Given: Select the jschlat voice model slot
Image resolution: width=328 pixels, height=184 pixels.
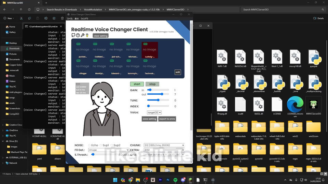Looking at the screenshot, I should (83, 50).
